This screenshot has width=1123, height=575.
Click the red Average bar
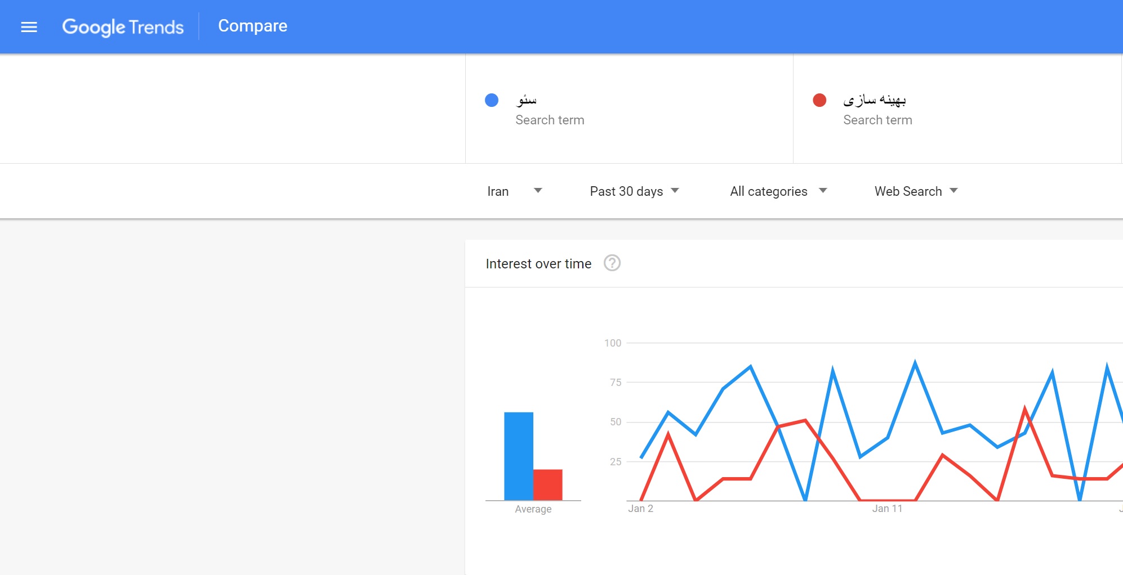click(x=547, y=484)
